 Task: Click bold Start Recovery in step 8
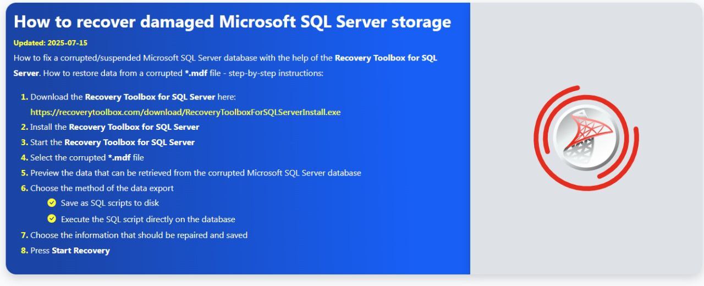coord(81,250)
